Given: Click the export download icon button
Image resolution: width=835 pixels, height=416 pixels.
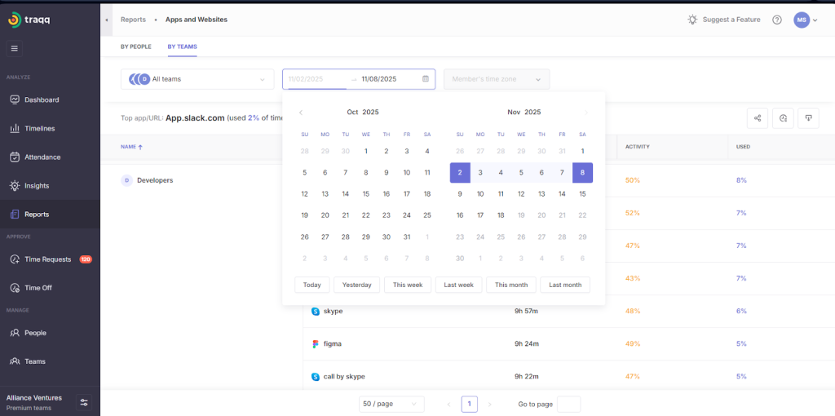Looking at the screenshot, I should [808, 118].
